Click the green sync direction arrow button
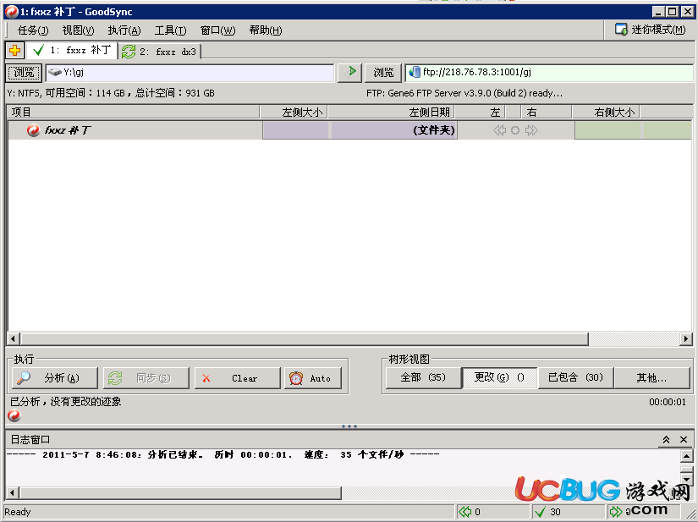698x522 pixels. [349, 73]
